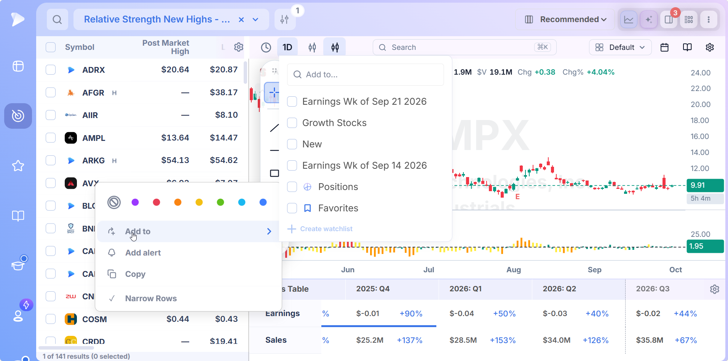The height and width of the screenshot is (361, 728).
Task: Open the screener radar icon in sidebar
Action: coord(18,116)
